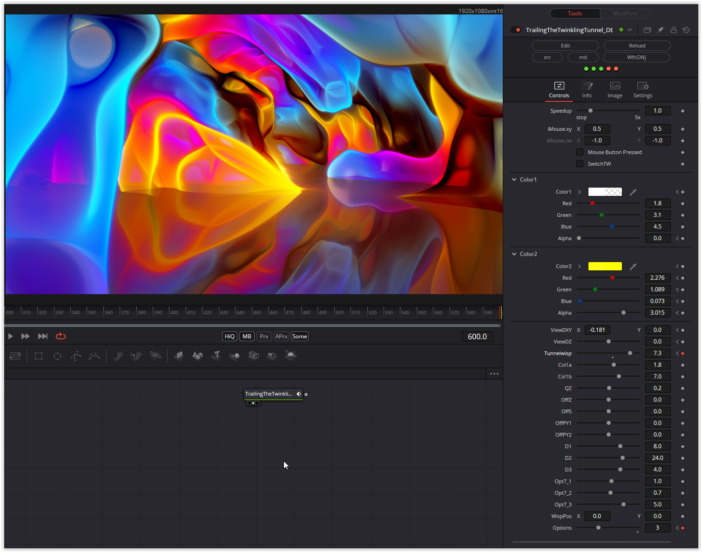Screen dimensions: 702x552
Task: Toggle the red loop playback icon
Action: [61, 336]
